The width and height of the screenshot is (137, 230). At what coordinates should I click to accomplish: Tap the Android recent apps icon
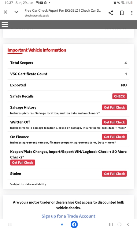tap(111, 224)
